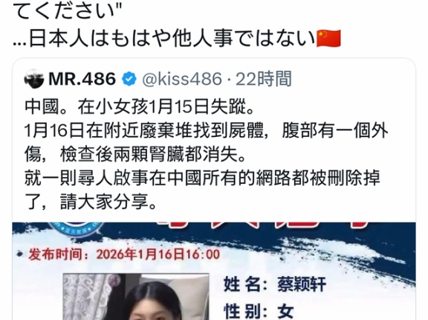The image size is (428, 320).
Task: Click the China flag emoji
Action: pyautogui.click(x=328, y=39)
